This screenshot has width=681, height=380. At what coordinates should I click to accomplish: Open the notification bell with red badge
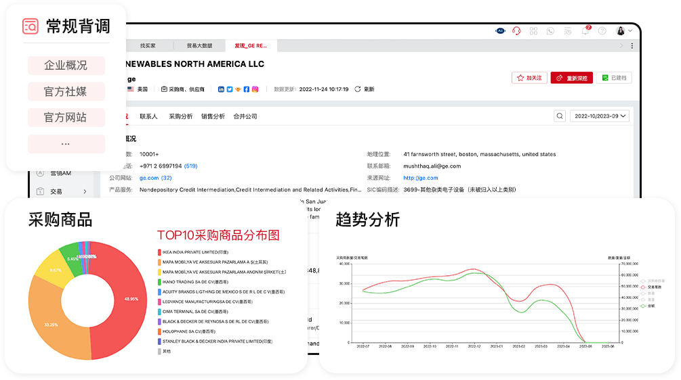[x=585, y=31]
